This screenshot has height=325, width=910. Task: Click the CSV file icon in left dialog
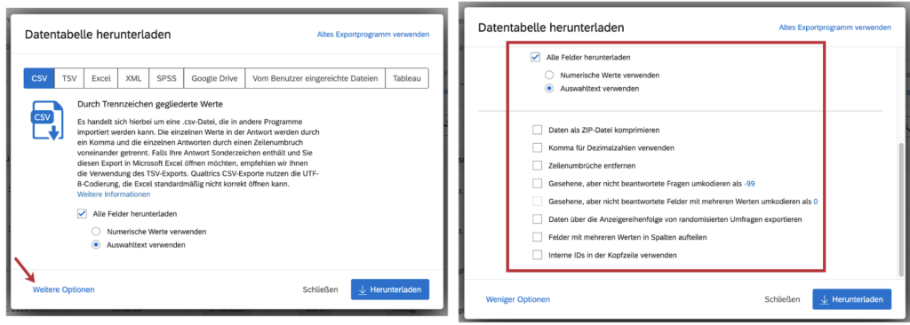(48, 120)
